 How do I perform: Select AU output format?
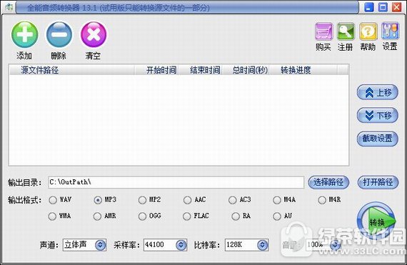point(277,216)
